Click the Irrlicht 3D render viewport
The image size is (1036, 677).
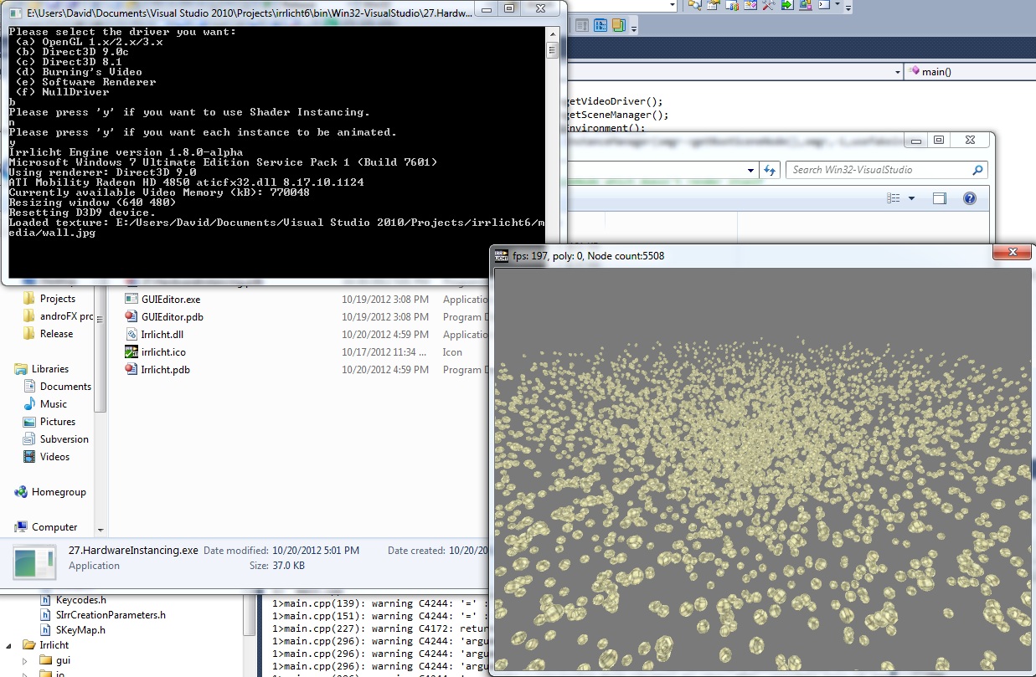click(762, 469)
